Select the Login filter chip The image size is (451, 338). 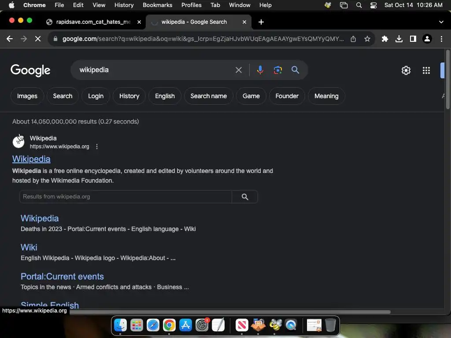[x=96, y=96]
